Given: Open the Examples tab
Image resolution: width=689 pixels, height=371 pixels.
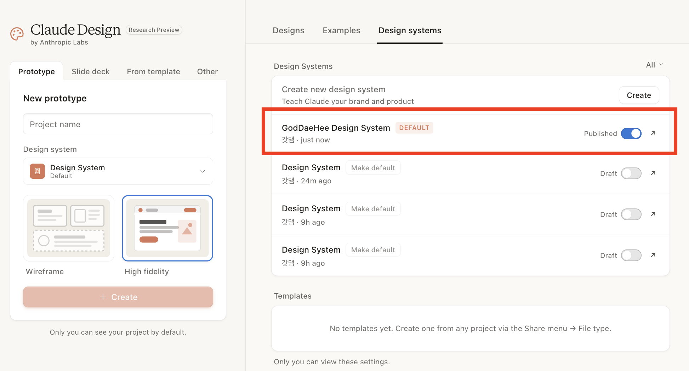Looking at the screenshot, I should [341, 30].
